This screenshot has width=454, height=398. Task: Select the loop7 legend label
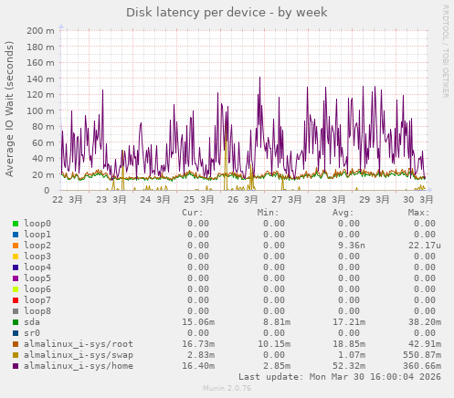point(37,300)
